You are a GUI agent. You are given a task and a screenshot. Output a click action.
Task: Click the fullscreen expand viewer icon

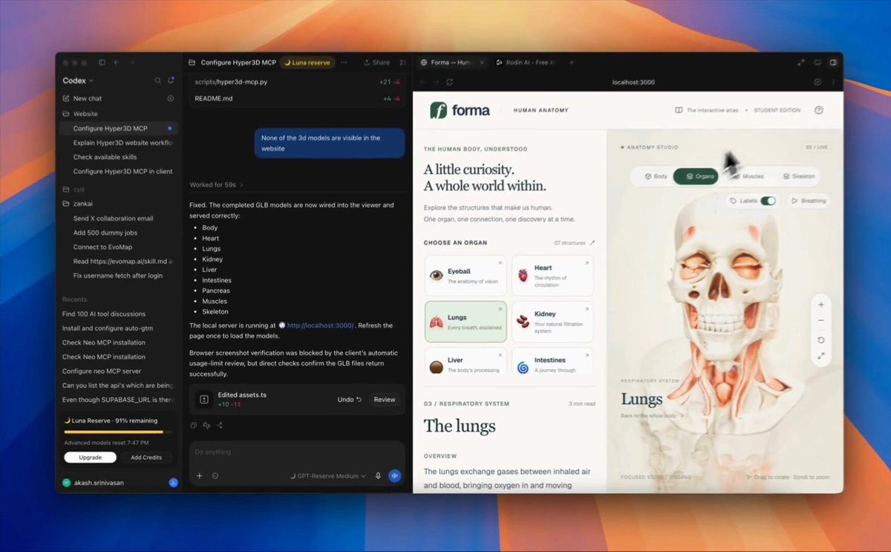pos(820,357)
